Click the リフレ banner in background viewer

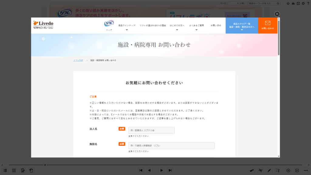pyautogui.click(x=65, y=13)
